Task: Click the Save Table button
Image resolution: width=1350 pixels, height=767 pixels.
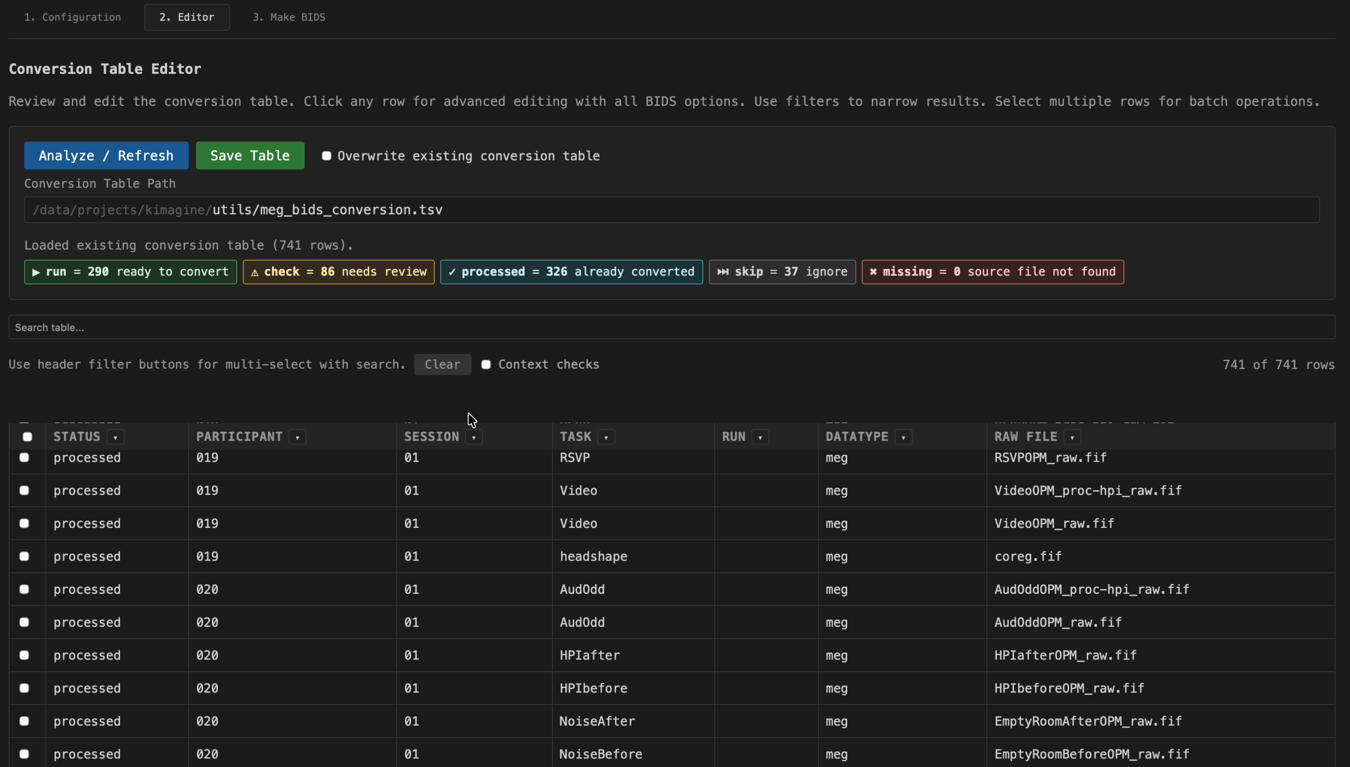Action: click(250, 156)
